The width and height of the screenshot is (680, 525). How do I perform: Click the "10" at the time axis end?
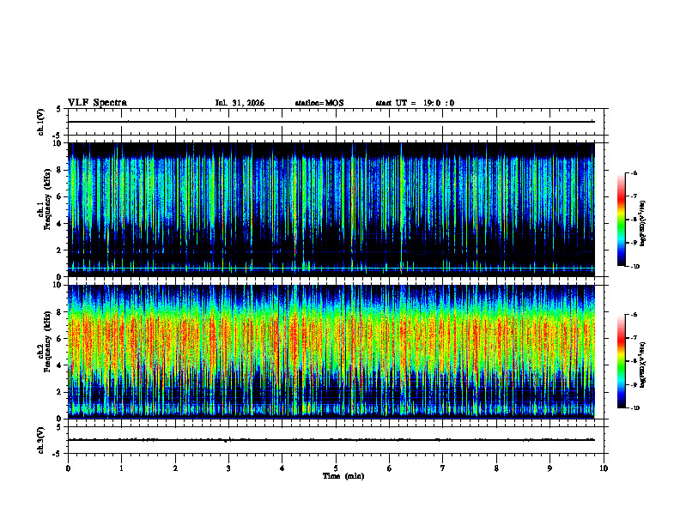click(604, 468)
